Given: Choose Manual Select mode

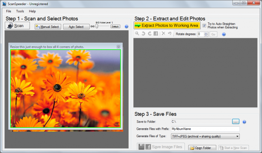Looking at the screenshot, I should click(x=48, y=26).
